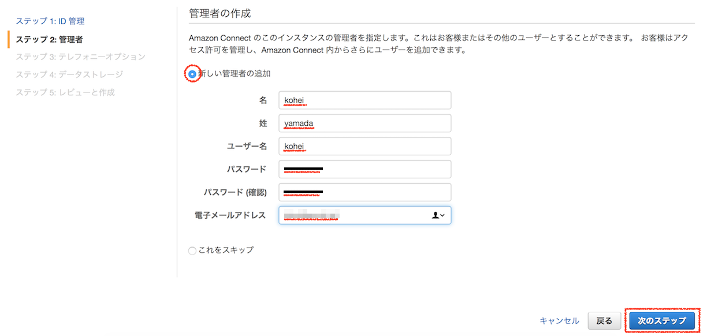Click the 次のステップ button

coord(662,320)
